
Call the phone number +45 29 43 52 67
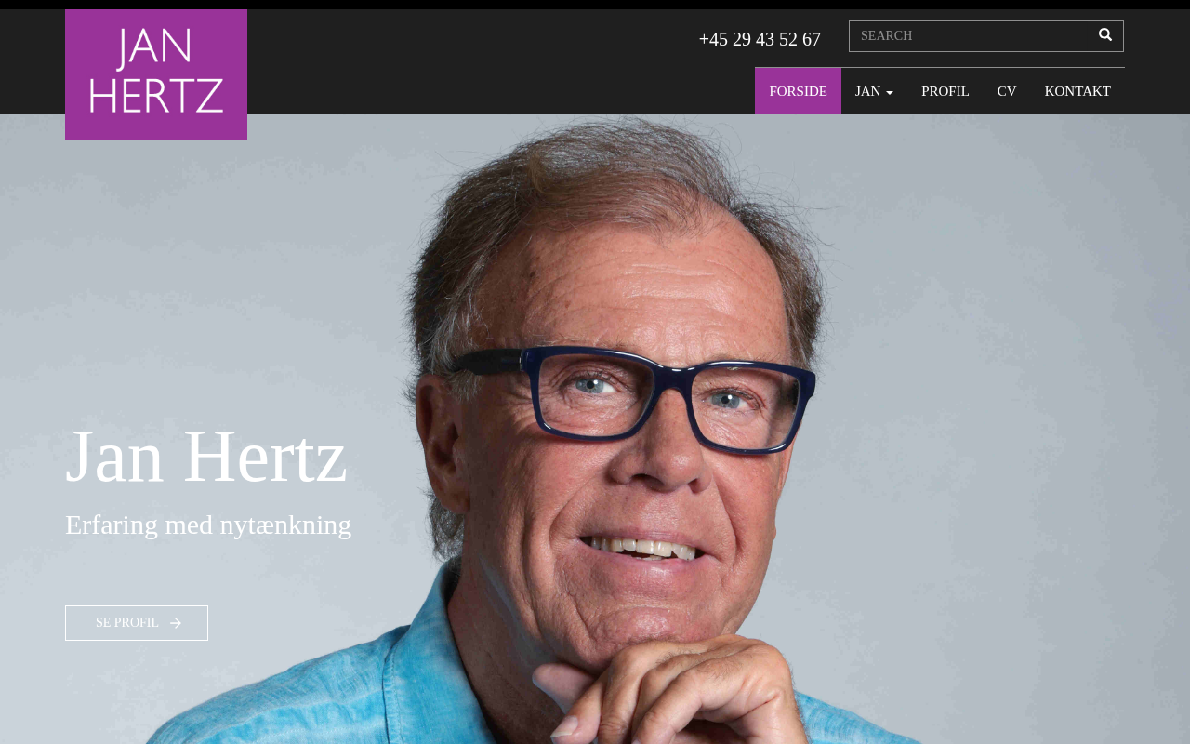coord(760,39)
